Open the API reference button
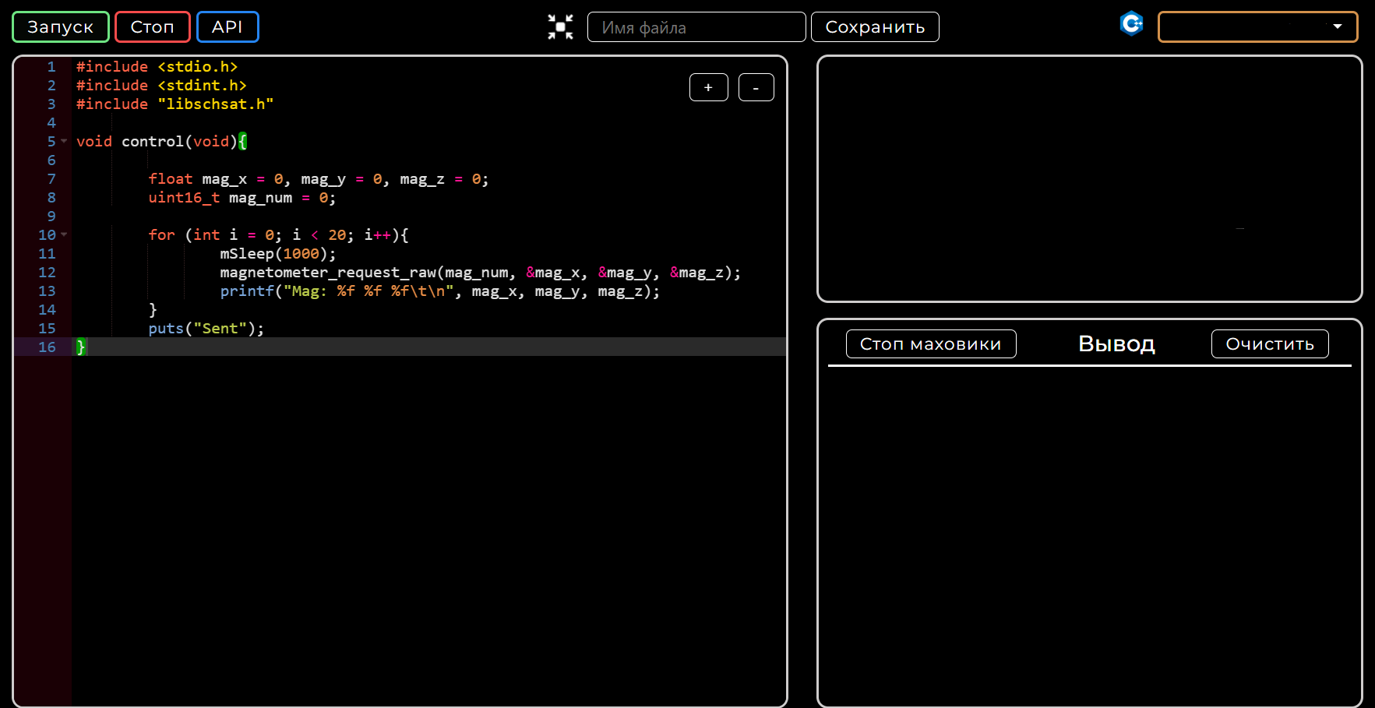Screen dimensions: 1375x708 point(227,27)
